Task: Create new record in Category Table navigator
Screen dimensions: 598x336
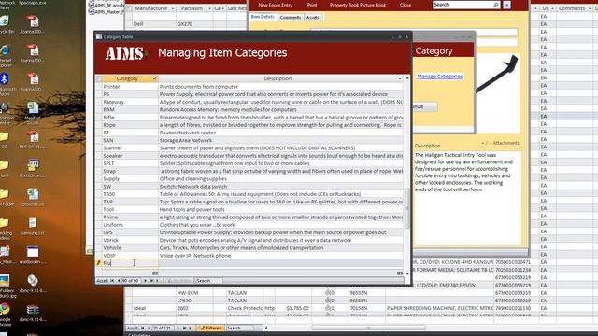Action: (158, 281)
